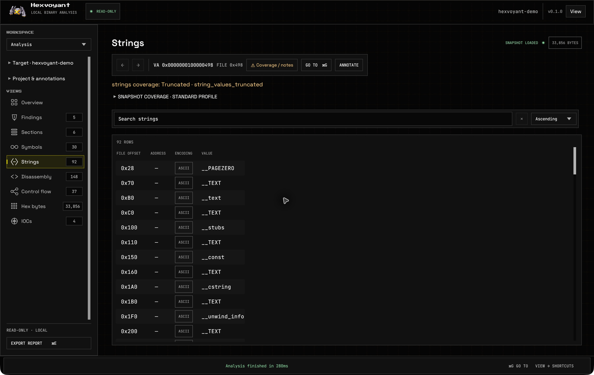The height and width of the screenshot is (375, 594).
Task: Go back with the left arrow button
Action: (x=122, y=65)
